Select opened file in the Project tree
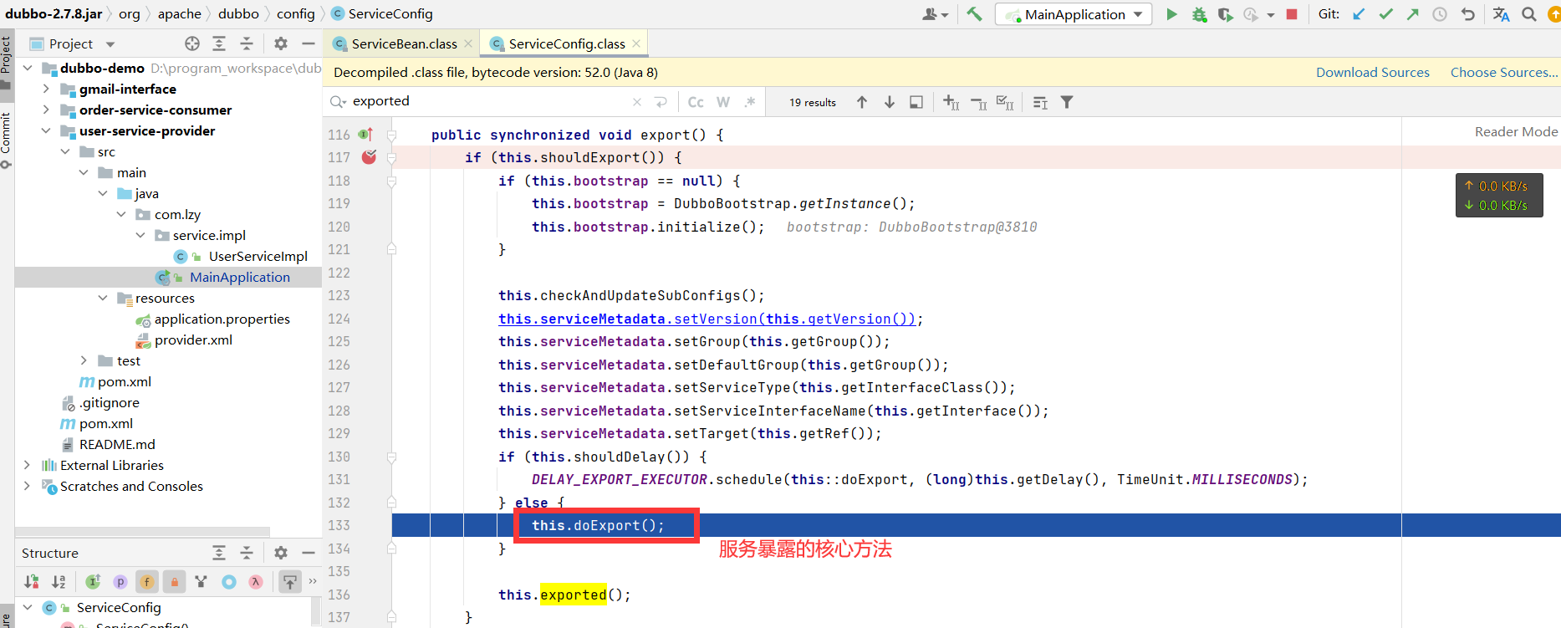1561x628 pixels. pyautogui.click(x=192, y=43)
